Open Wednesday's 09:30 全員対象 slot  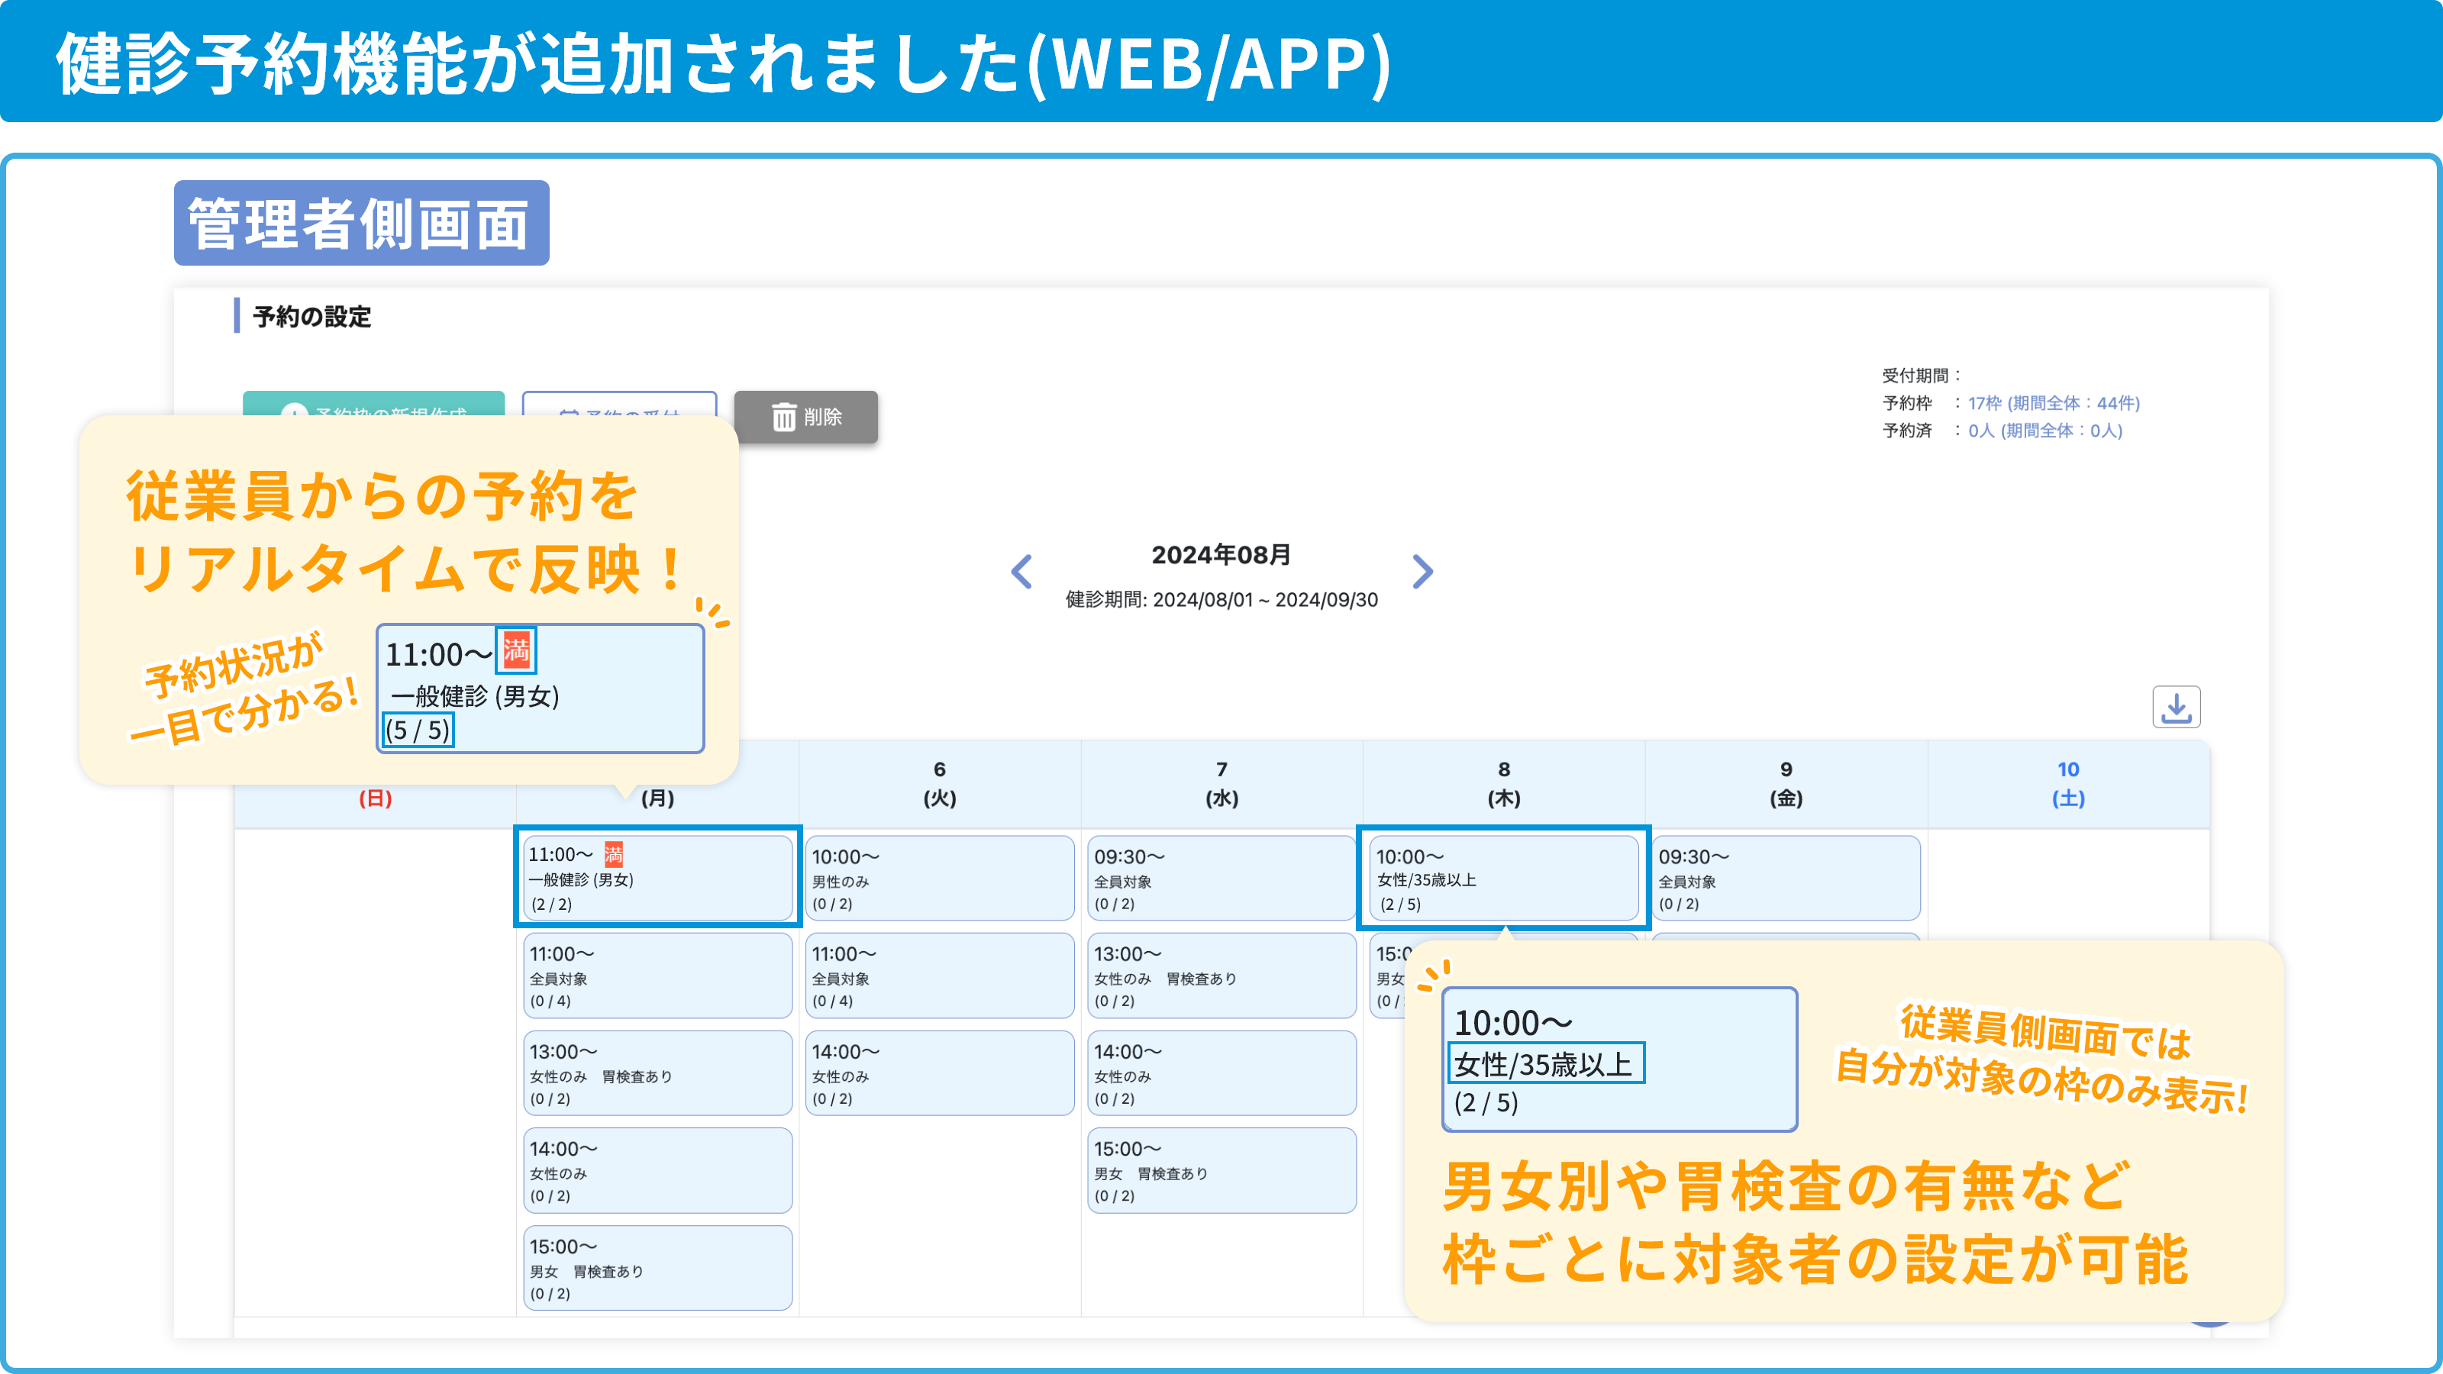(x=1221, y=877)
